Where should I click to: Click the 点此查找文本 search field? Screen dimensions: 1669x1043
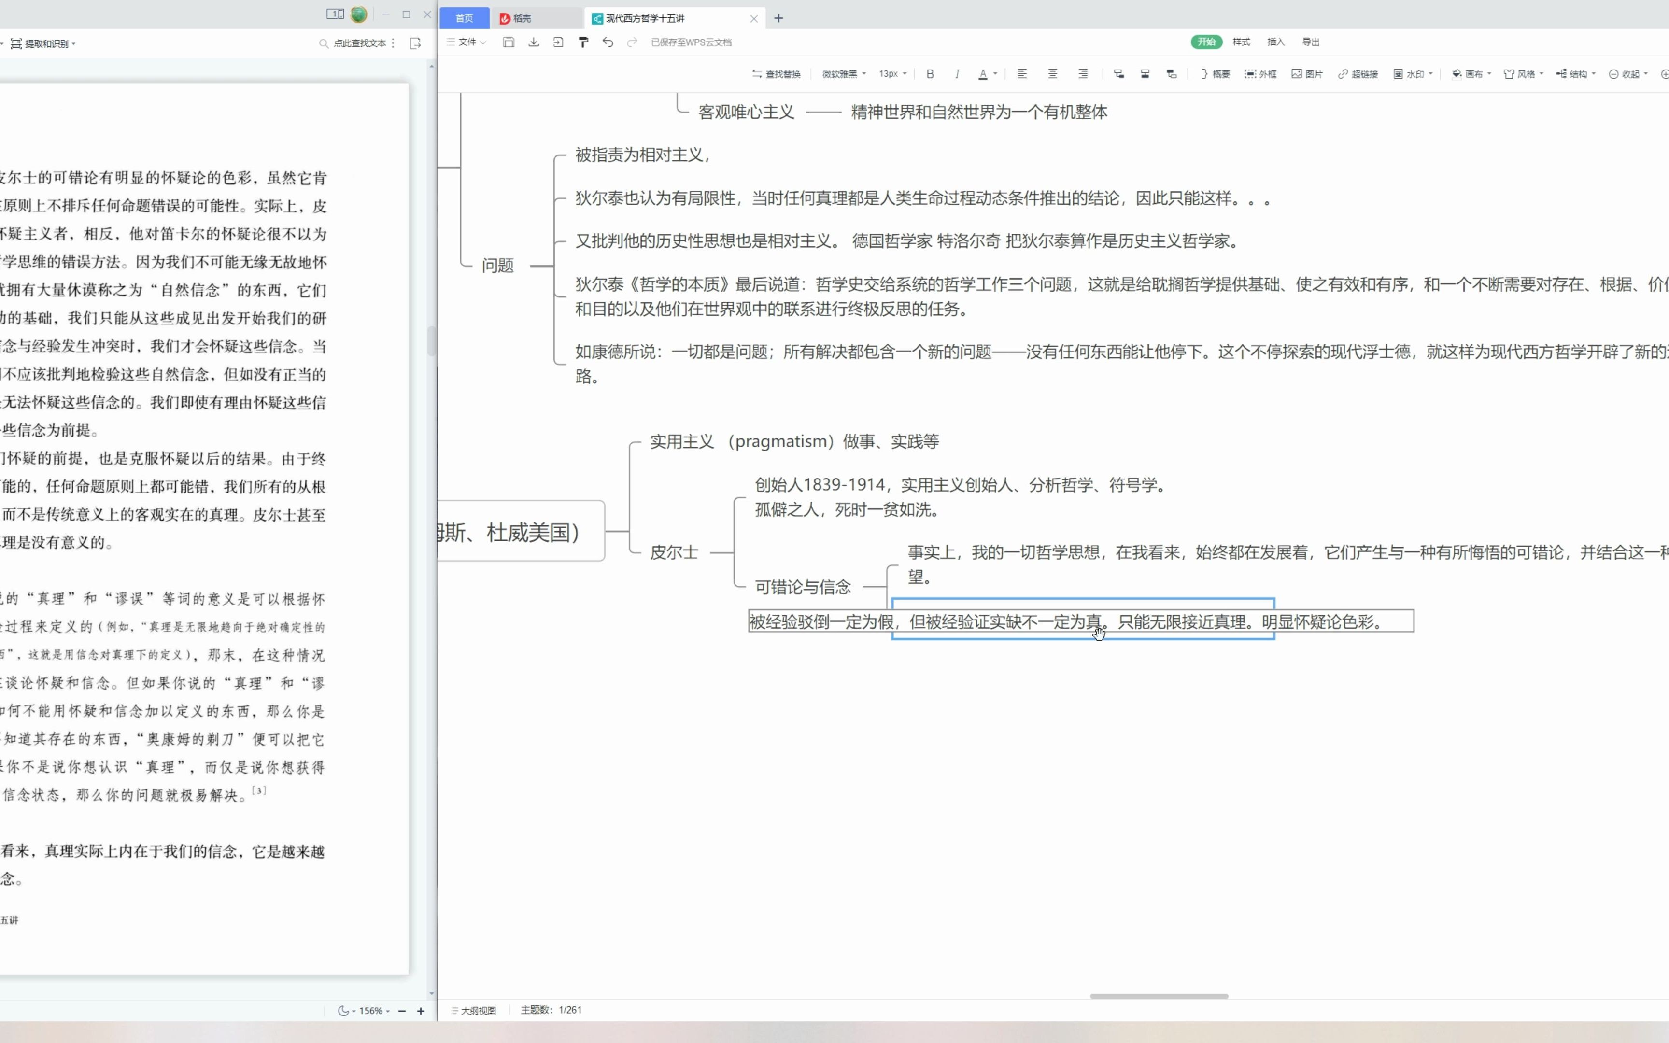pyautogui.click(x=353, y=43)
